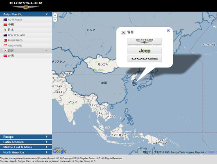This screenshot has height=164, width=217.
Task: Expand the North America region
Action: 26,152
